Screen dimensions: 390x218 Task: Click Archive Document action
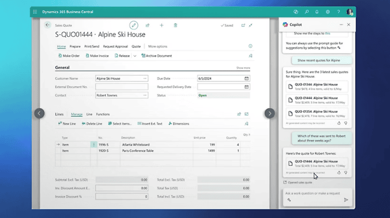[156, 56]
